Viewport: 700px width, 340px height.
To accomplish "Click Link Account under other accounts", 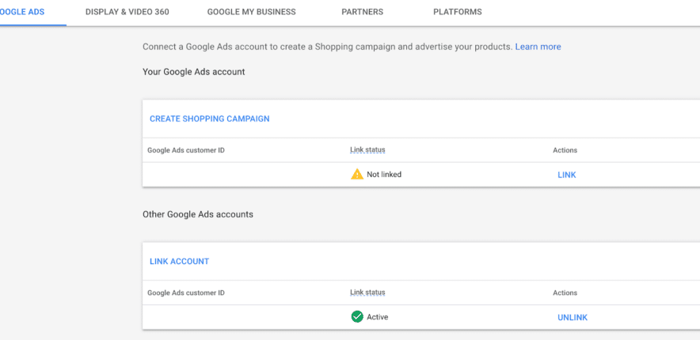I will point(179,262).
